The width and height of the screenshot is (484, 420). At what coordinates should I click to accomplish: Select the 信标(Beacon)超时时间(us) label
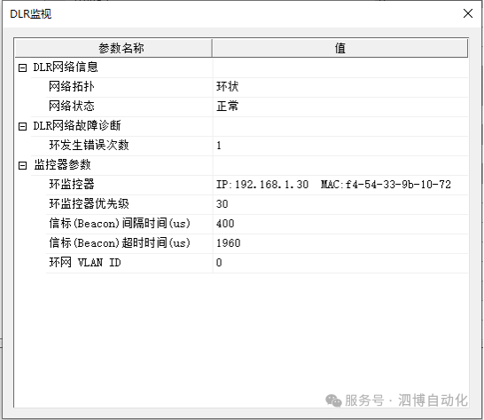click(x=120, y=242)
